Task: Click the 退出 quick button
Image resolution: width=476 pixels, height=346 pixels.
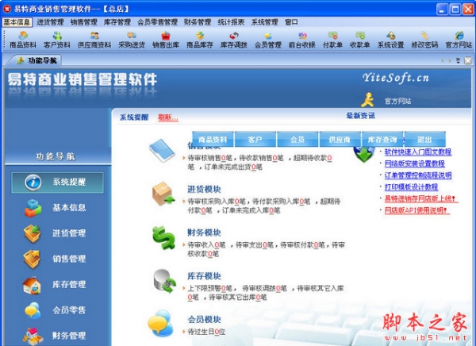Action: (425, 140)
